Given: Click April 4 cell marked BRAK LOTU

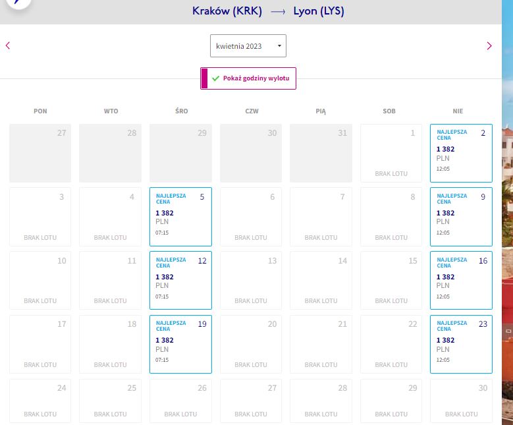Looking at the screenshot, I should (x=110, y=217).
